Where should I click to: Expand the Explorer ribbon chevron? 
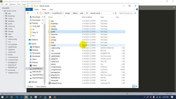point(134,9)
